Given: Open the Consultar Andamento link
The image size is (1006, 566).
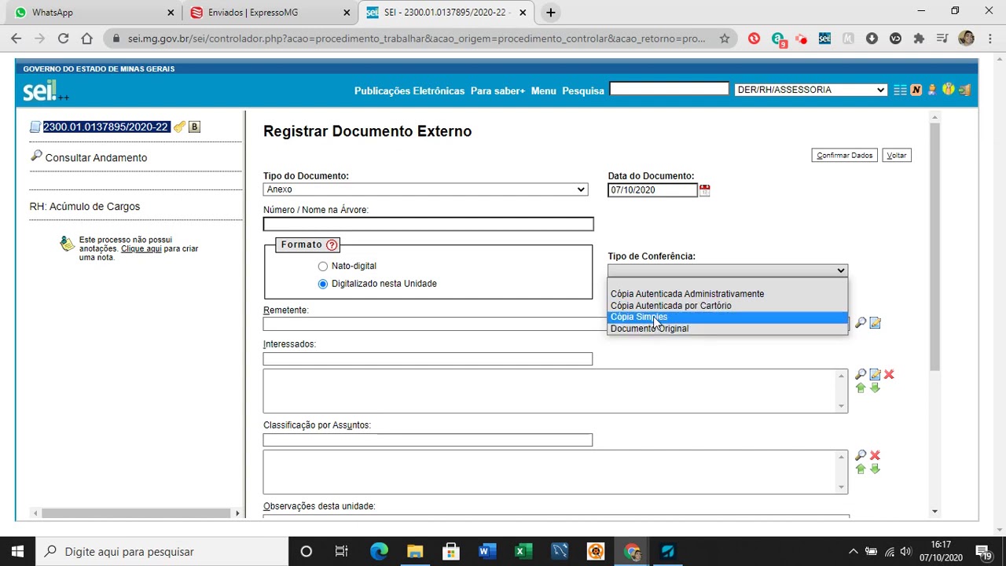Looking at the screenshot, I should [96, 157].
